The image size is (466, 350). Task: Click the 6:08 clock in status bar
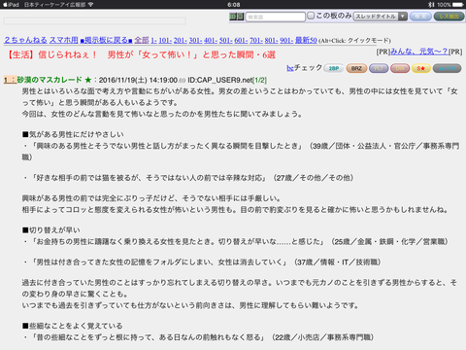coord(233,5)
